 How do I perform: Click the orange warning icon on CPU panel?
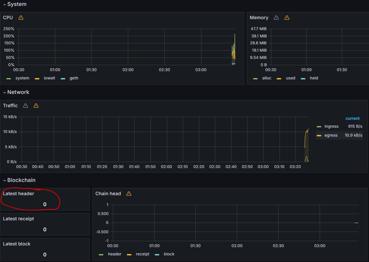coord(21,18)
